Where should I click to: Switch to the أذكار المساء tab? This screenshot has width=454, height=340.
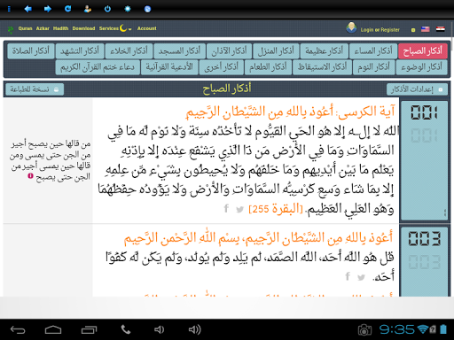pyautogui.click(x=373, y=51)
